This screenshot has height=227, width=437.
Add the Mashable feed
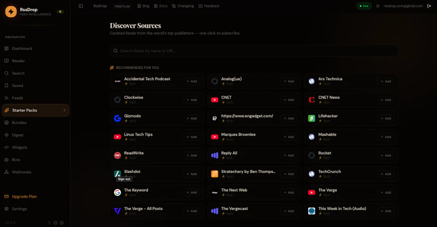pyautogui.click(x=386, y=137)
